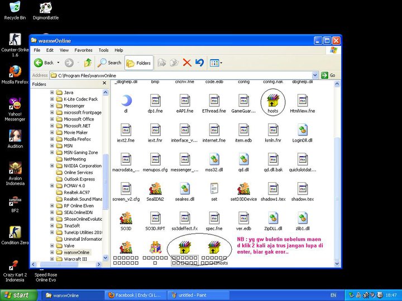Click the EN language indicator in taskbar
The image size is (402, 301).
(x=333, y=295)
